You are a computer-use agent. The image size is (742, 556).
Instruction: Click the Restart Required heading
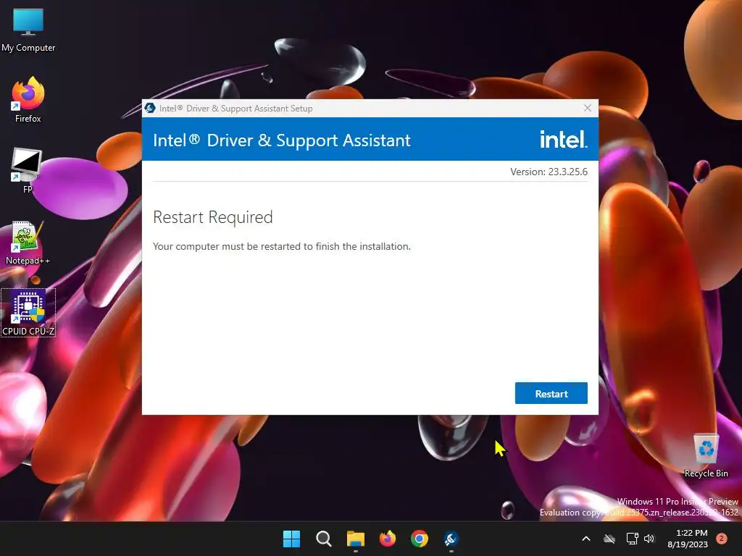click(x=212, y=217)
